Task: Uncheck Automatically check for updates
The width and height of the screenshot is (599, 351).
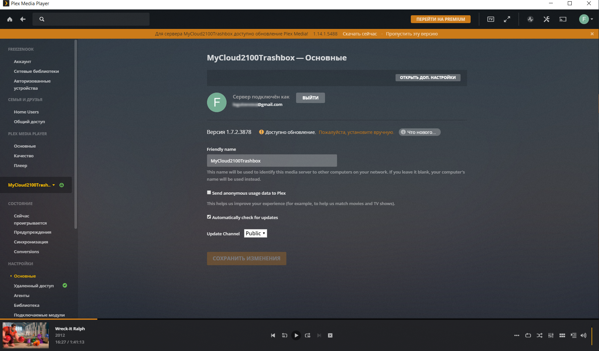Action: click(209, 217)
